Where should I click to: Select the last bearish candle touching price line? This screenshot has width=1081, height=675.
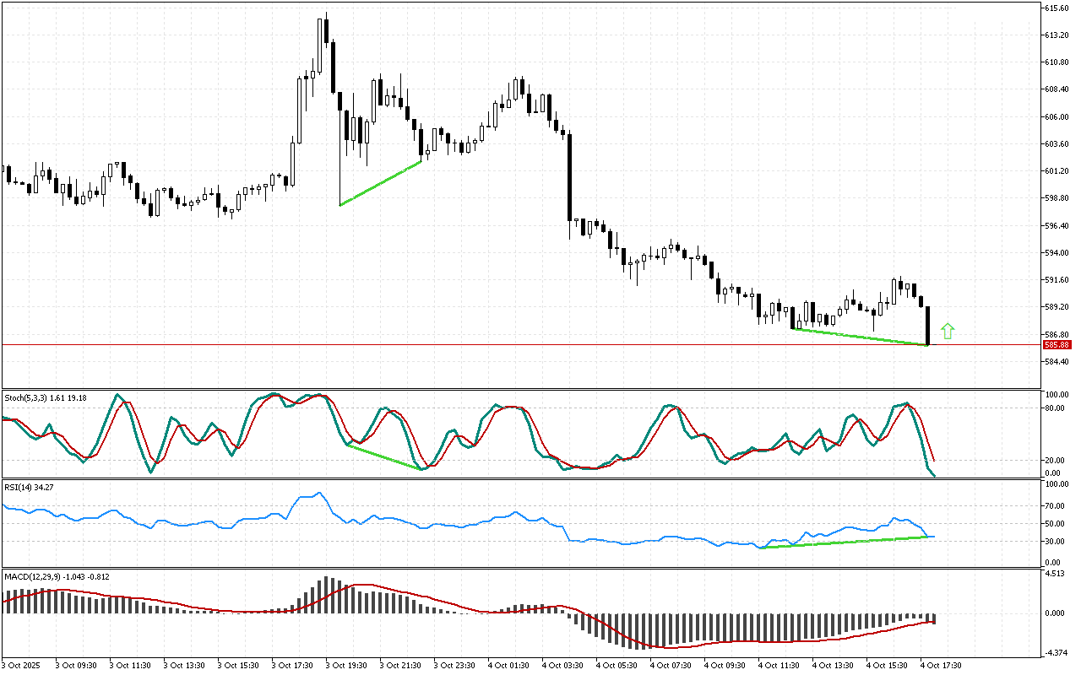point(927,326)
